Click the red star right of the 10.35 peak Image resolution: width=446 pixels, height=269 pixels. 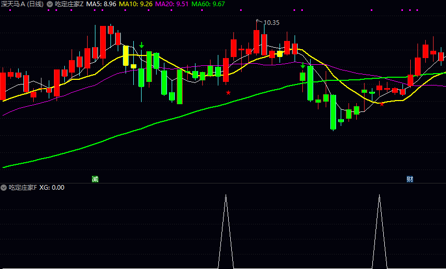[x=382, y=105]
